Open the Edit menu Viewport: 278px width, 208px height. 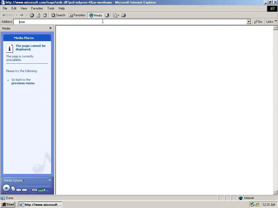[14, 8]
